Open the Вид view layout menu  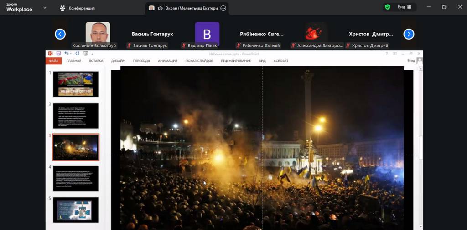click(x=405, y=7)
